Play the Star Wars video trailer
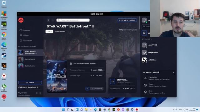This screenshot has height=112, width=200. [112, 82]
